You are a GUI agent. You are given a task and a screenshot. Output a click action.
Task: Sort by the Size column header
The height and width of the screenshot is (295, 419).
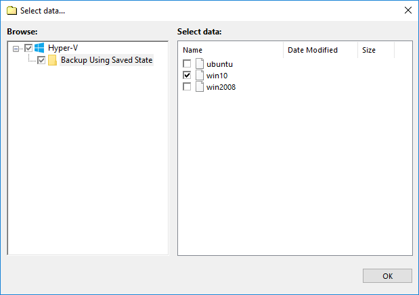(x=376, y=50)
